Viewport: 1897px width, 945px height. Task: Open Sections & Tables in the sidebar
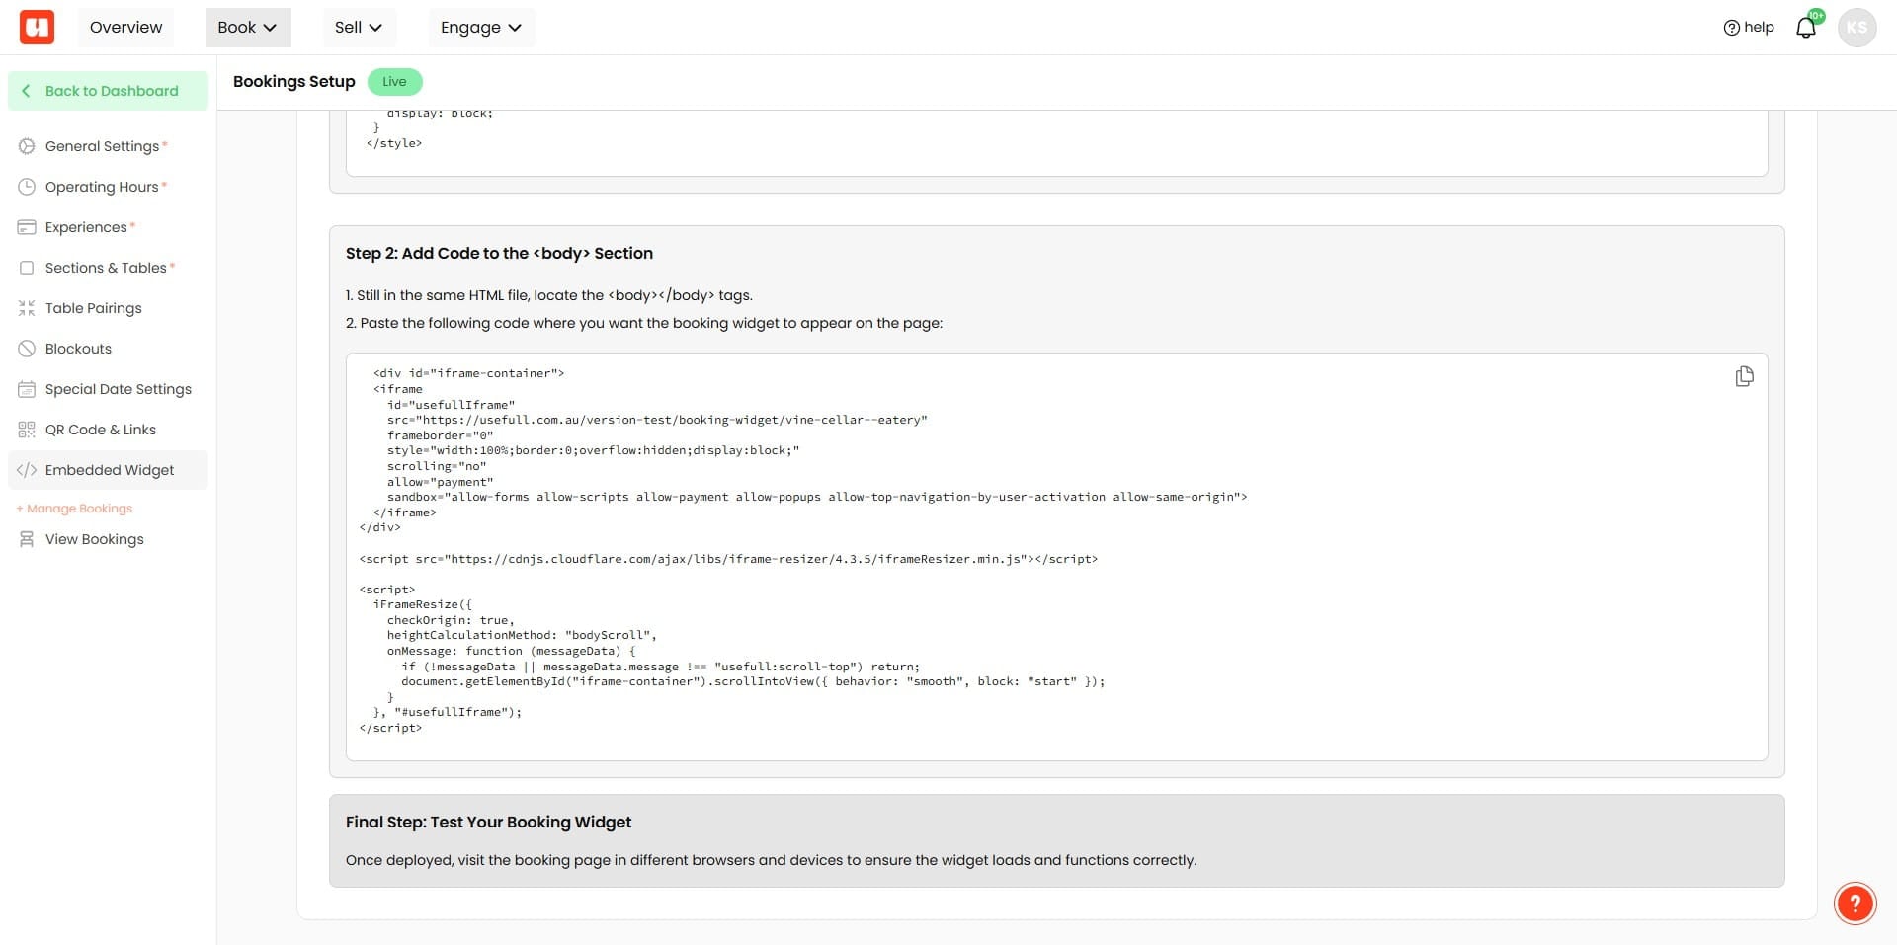pos(108,268)
